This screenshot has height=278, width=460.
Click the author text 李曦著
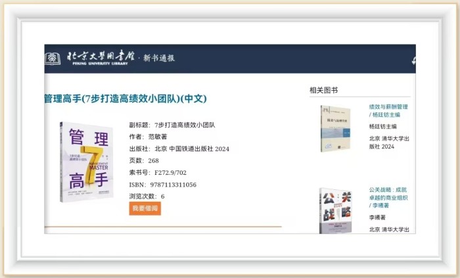click(x=379, y=217)
